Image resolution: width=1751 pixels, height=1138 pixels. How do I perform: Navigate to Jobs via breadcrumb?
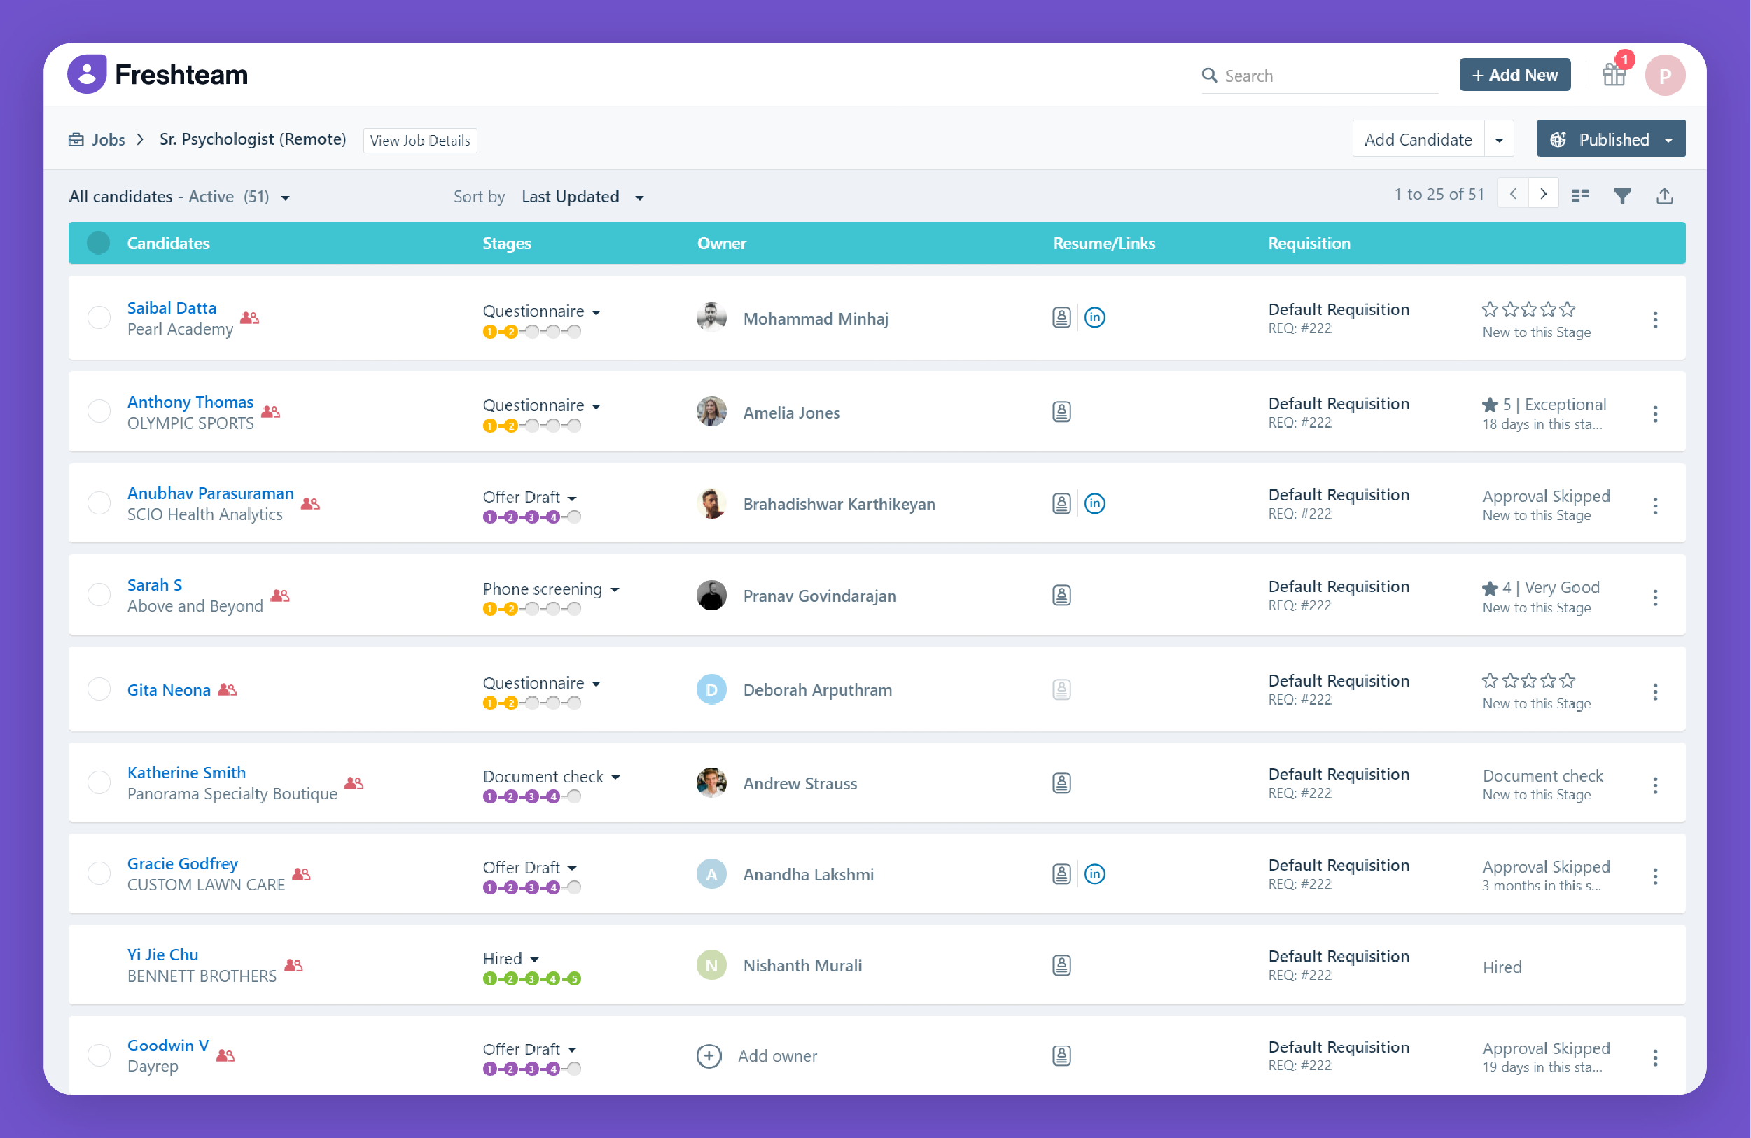pyautogui.click(x=108, y=139)
